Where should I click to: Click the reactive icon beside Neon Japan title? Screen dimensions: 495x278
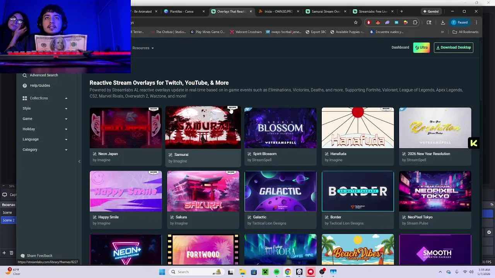(x=94, y=154)
